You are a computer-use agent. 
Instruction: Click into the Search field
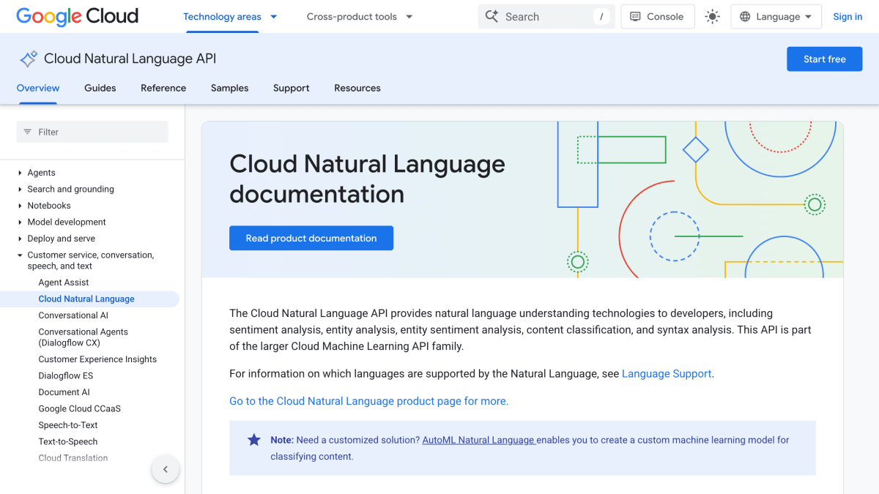click(x=548, y=17)
